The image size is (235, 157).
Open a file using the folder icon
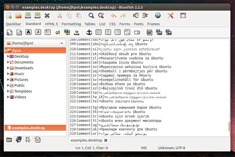(18, 15)
